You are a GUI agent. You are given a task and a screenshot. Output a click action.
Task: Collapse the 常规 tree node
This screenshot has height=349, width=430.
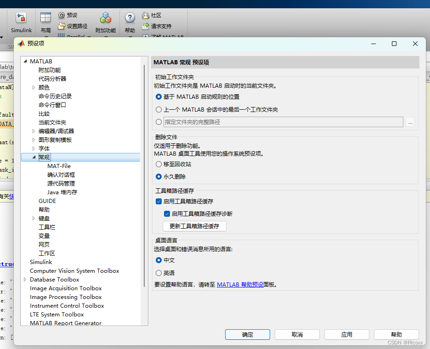(x=34, y=158)
